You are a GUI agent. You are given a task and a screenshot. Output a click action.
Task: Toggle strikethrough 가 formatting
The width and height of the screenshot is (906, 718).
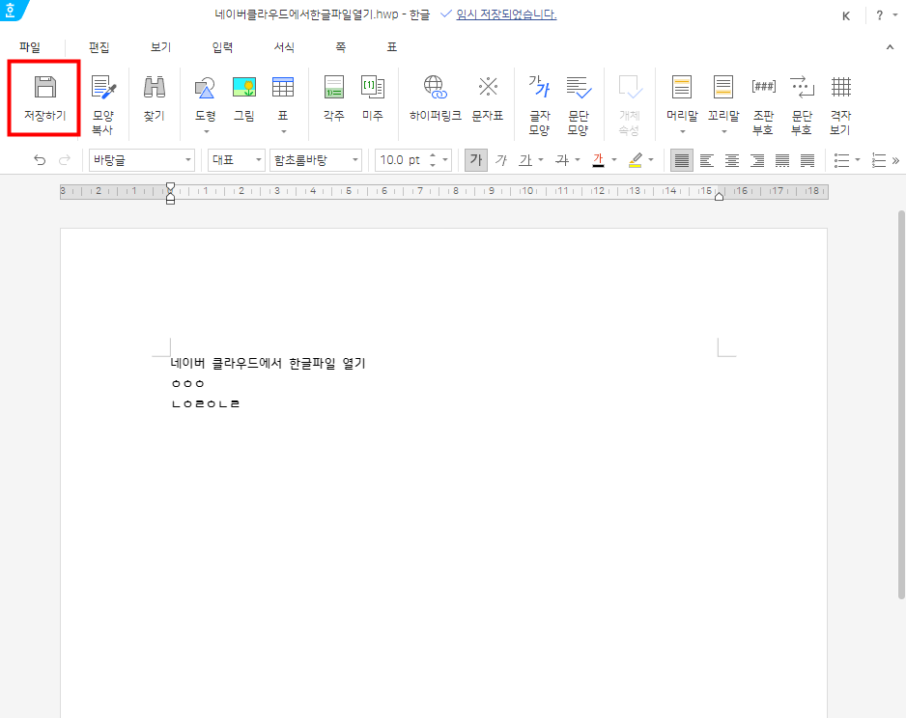(562, 160)
